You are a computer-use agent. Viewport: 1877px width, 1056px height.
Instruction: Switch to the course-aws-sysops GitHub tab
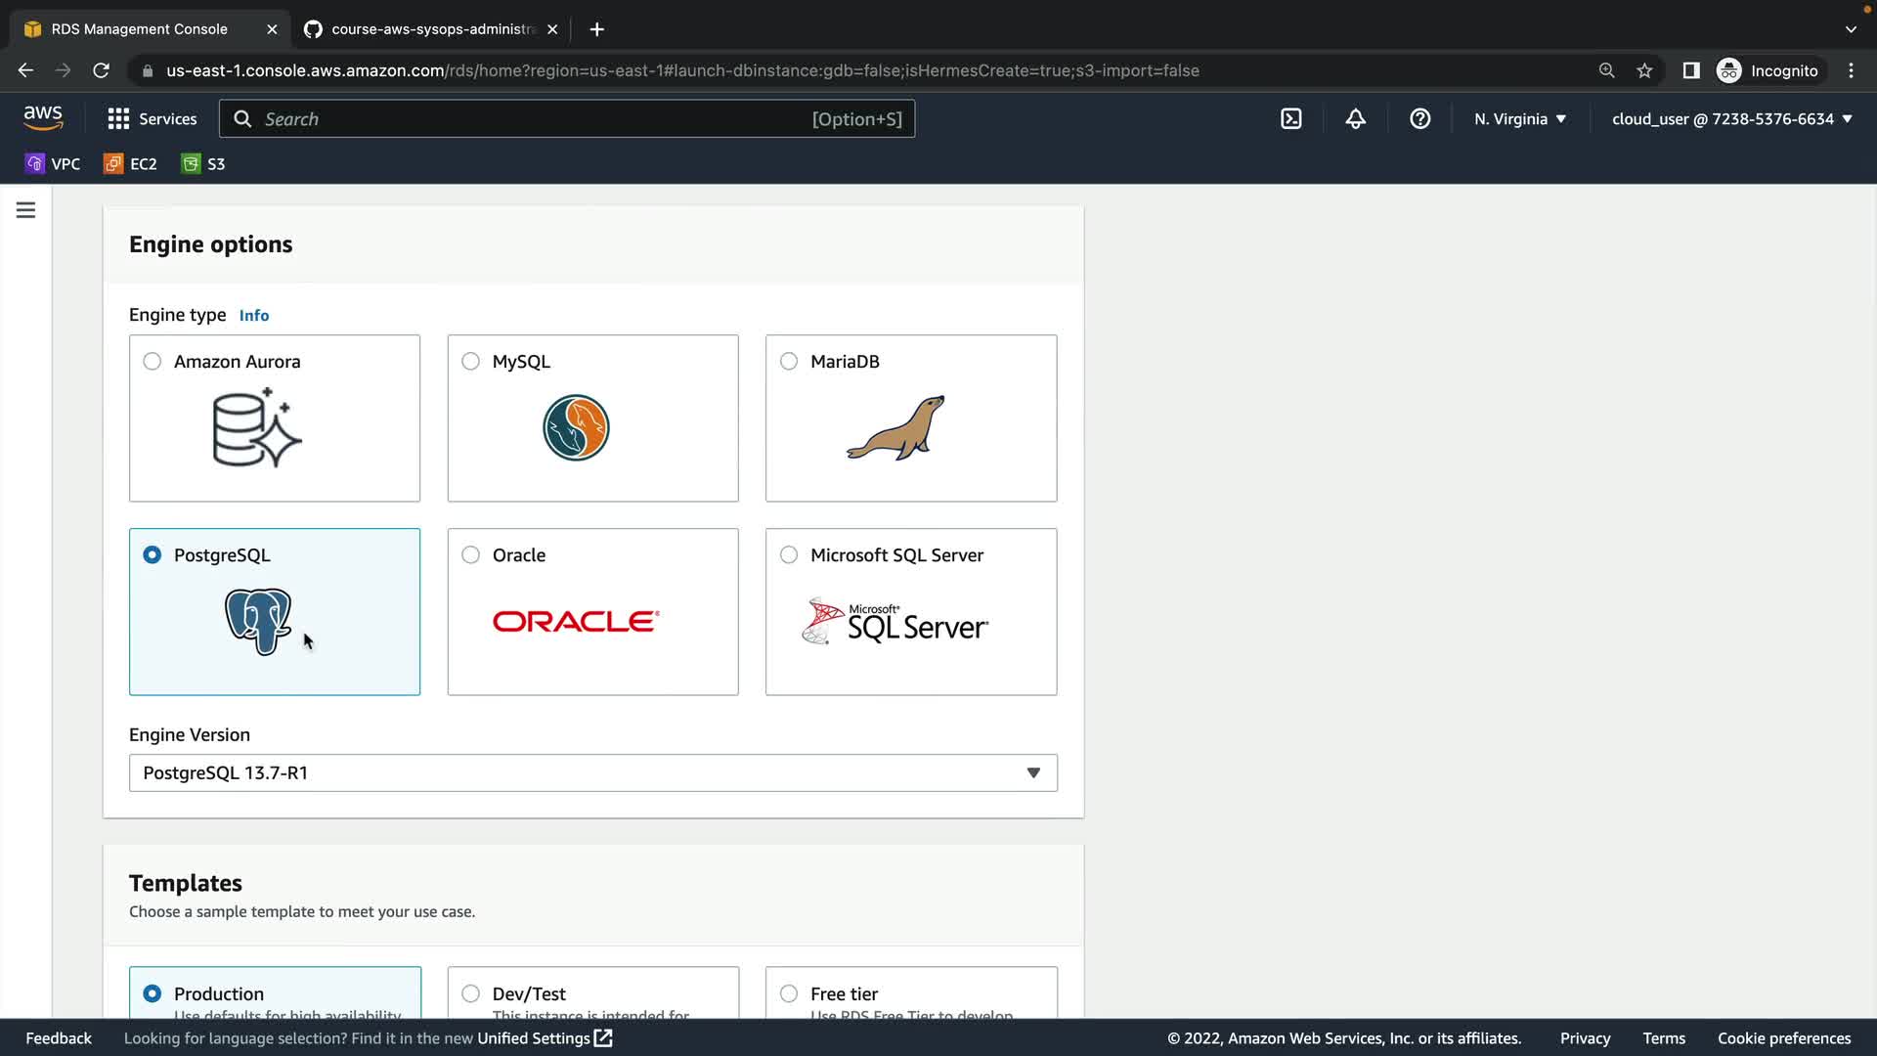pyautogui.click(x=430, y=29)
